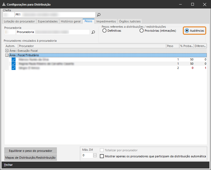
Task: Select the Audiências radio button
Action: pyautogui.click(x=187, y=31)
